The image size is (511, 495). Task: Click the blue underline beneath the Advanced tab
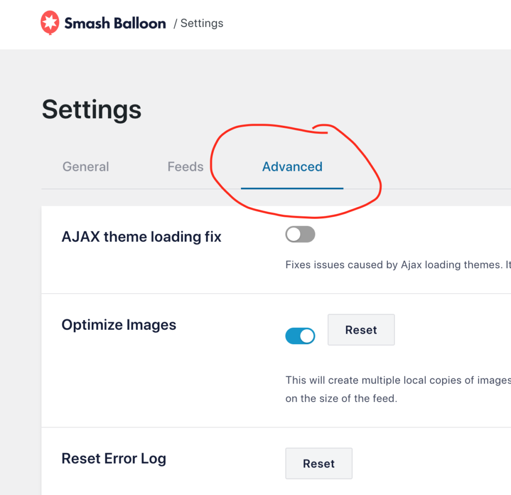pos(292,188)
